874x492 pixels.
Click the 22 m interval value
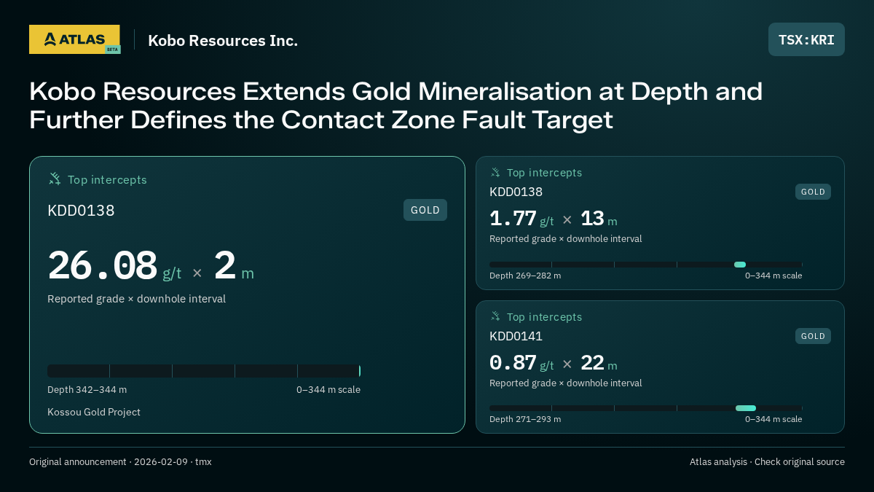pyautogui.click(x=599, y=363)
